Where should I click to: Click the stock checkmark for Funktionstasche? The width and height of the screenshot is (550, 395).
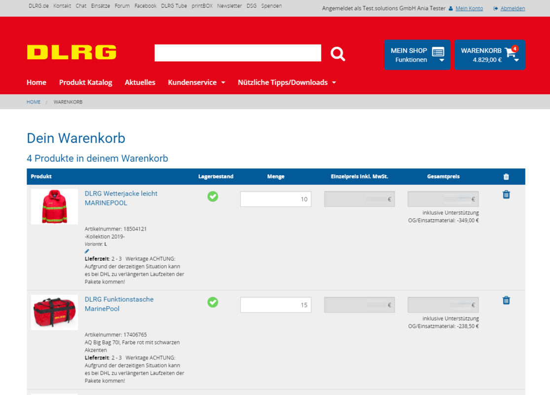coord(213,302)
